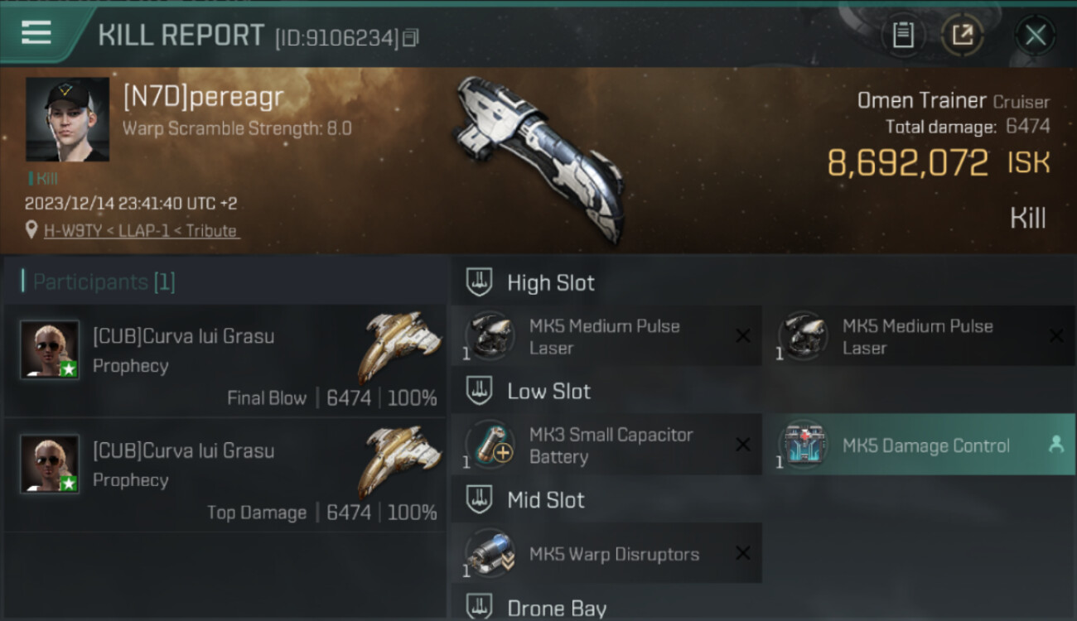Select the MK5 Warp Disruptors item
The width and height of the screenshot is (1077, 621).
[606, 553]
